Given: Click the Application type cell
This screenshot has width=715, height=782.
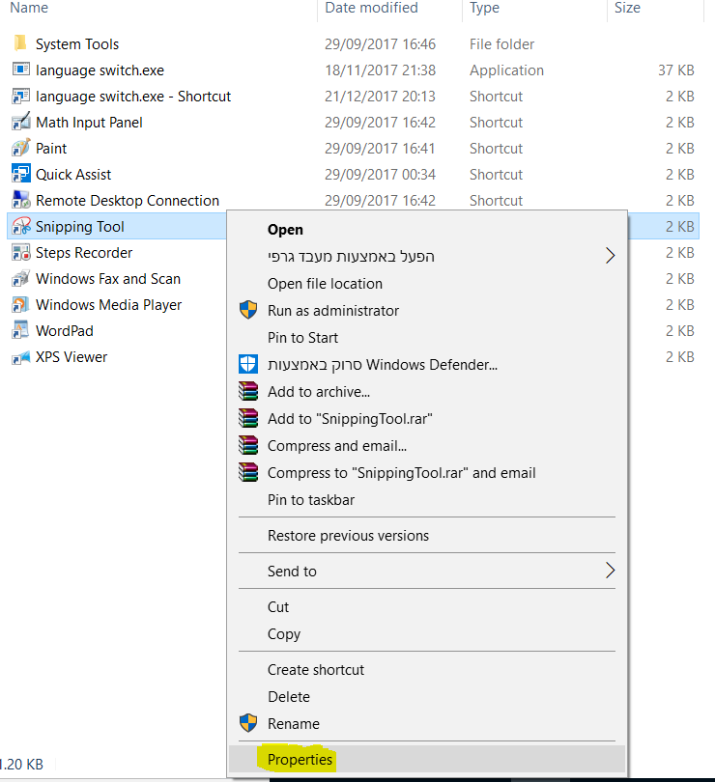Looking at the screenshot, I should [x=506, y=70].
